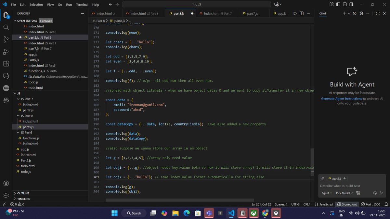This screenshot has height=219, width=390.
Task: Open editor More Actions ellipsis
Action: click(308, 13)
